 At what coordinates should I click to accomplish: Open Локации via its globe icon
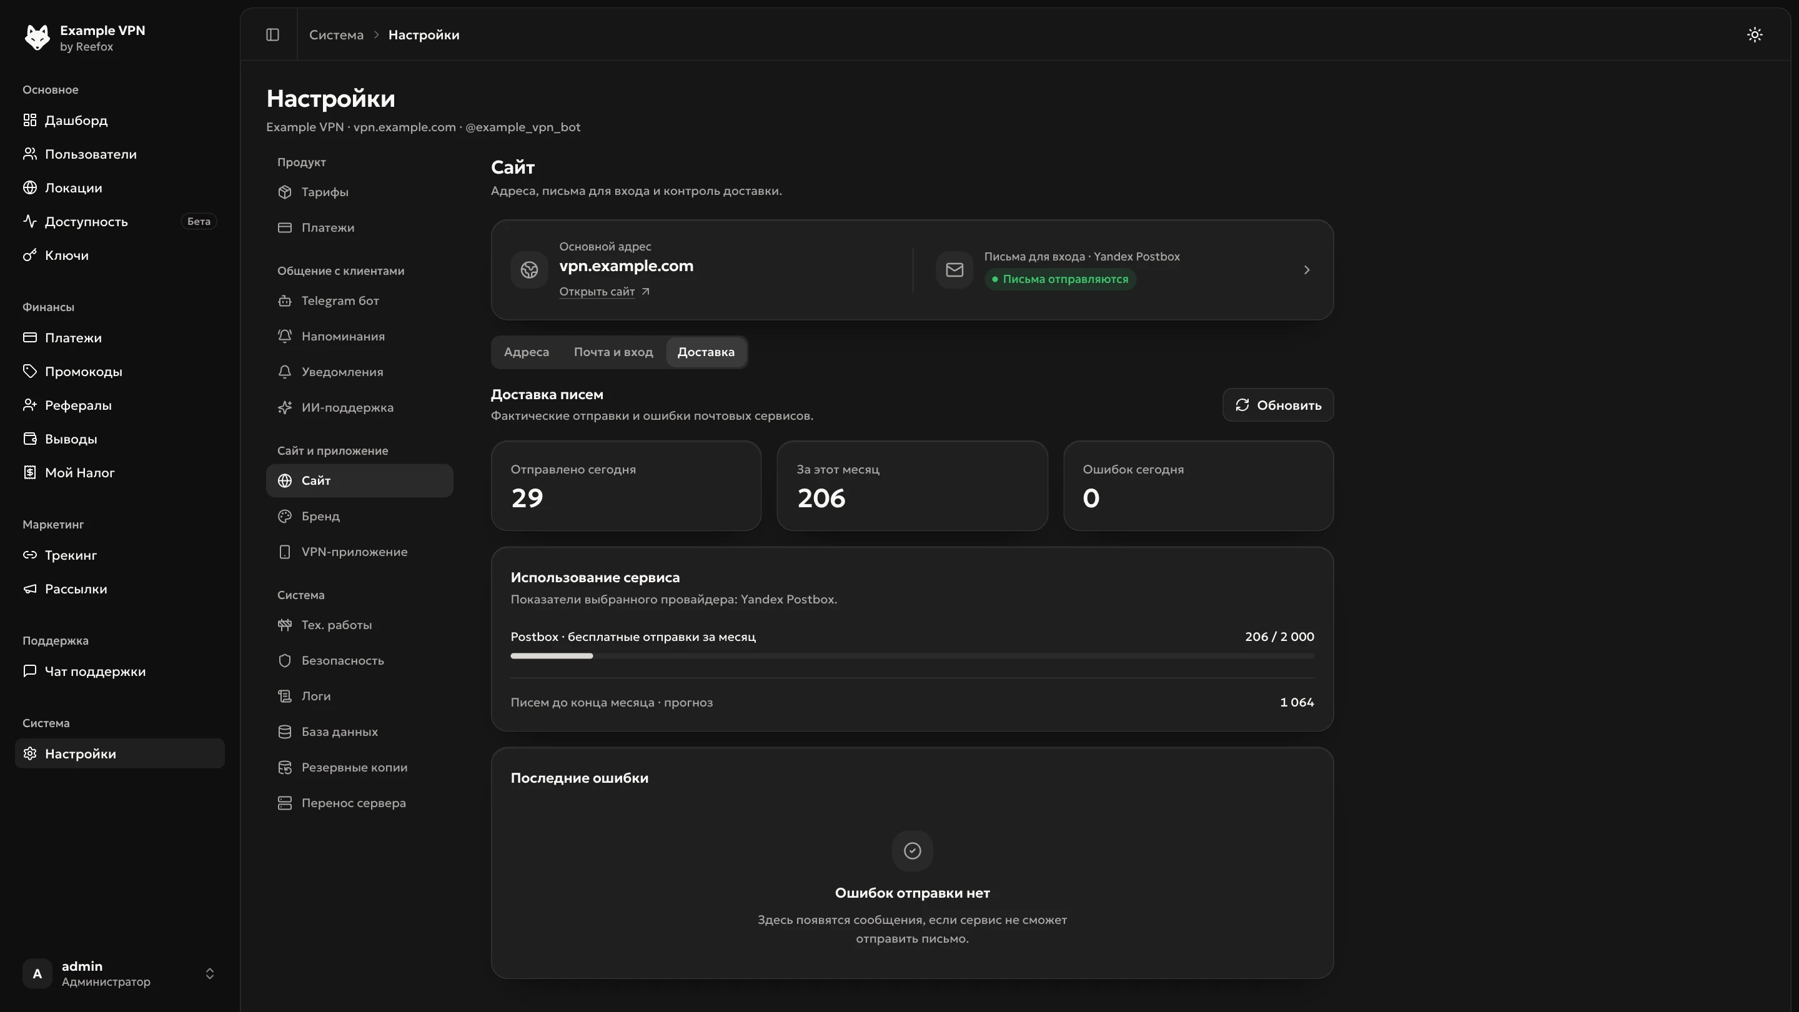click(x=29, y=187)
